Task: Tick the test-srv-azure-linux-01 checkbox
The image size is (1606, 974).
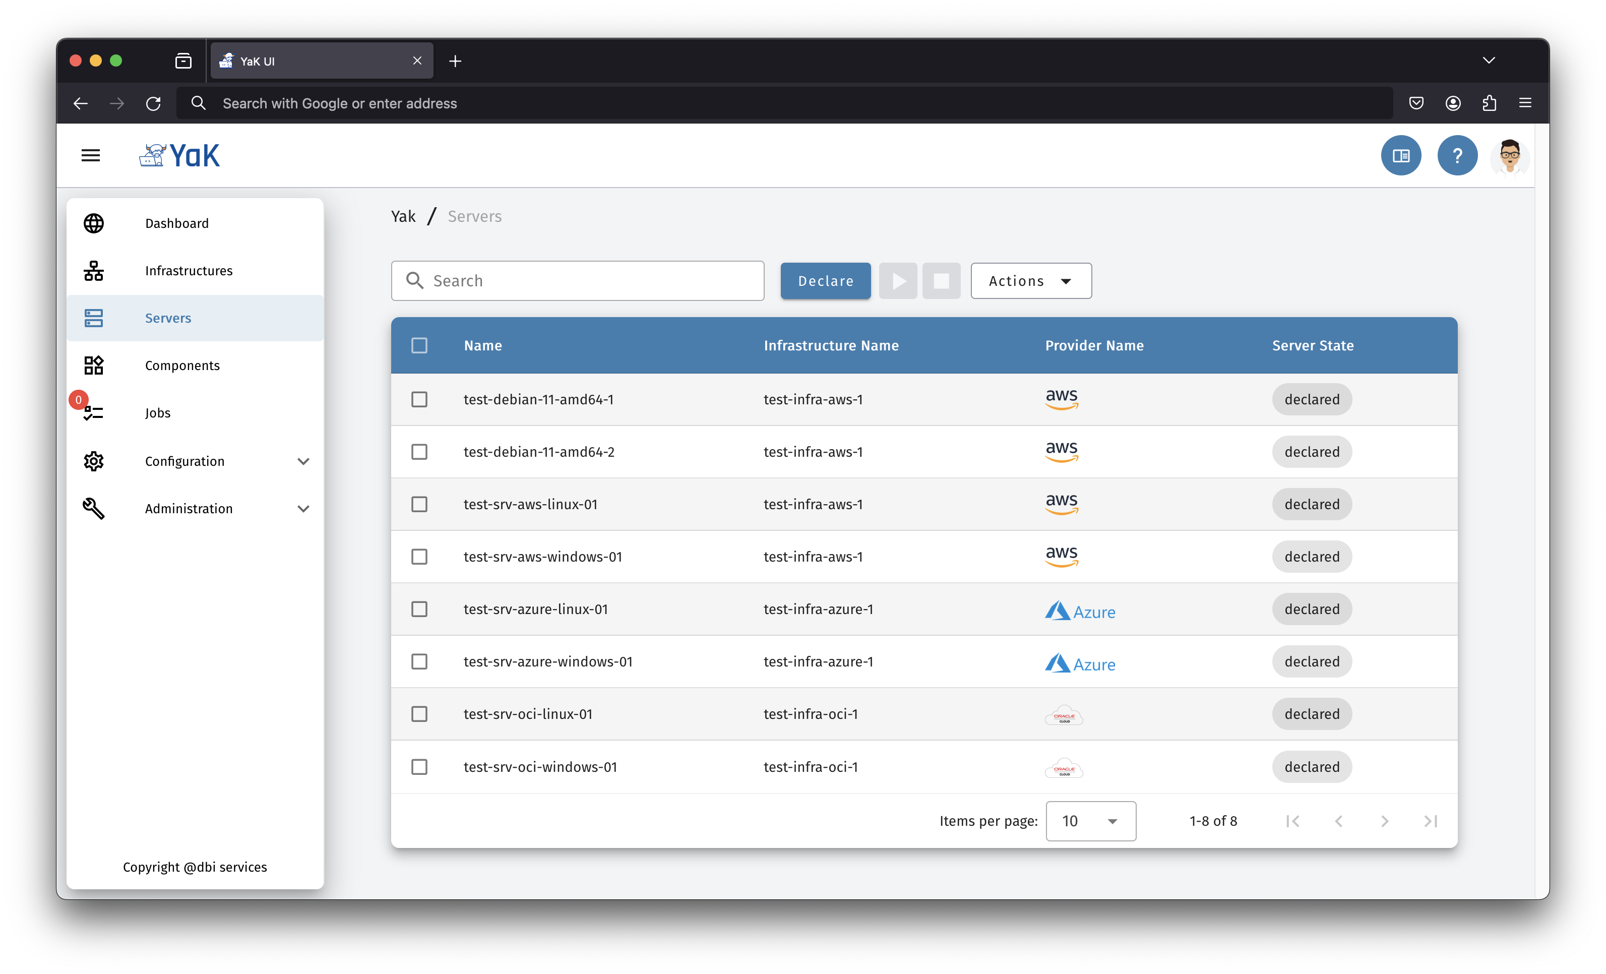Action: tap(419, 609)
